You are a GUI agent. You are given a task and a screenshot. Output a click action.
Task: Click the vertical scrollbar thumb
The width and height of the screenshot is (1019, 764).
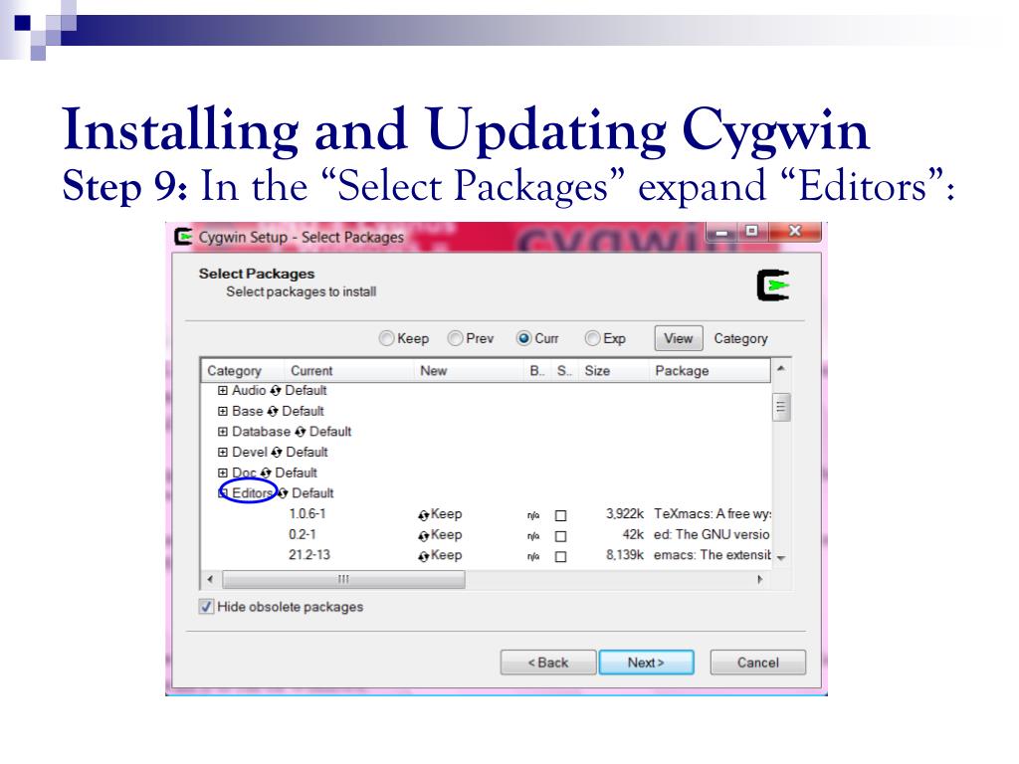point(781,407)
